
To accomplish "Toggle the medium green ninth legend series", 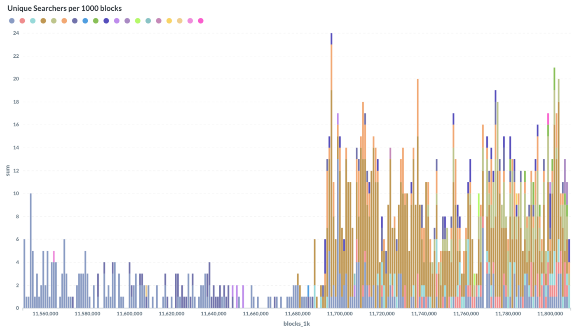I will pos(96,21).
